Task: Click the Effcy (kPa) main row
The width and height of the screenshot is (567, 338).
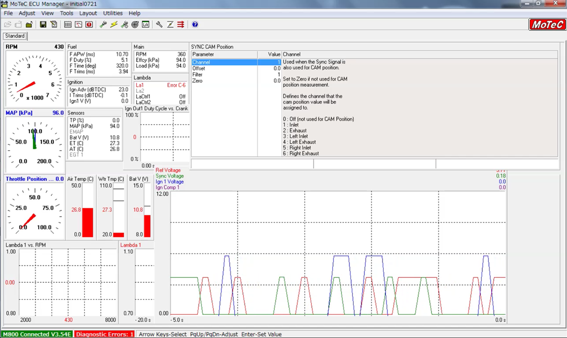Action: (x=161, y=60)
